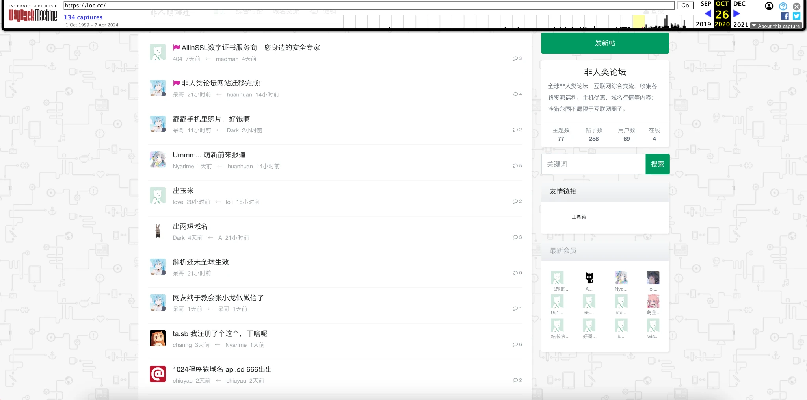Share capture via Facebook icon
Screen dimensions: 807x400
click(x=785, y=16)
